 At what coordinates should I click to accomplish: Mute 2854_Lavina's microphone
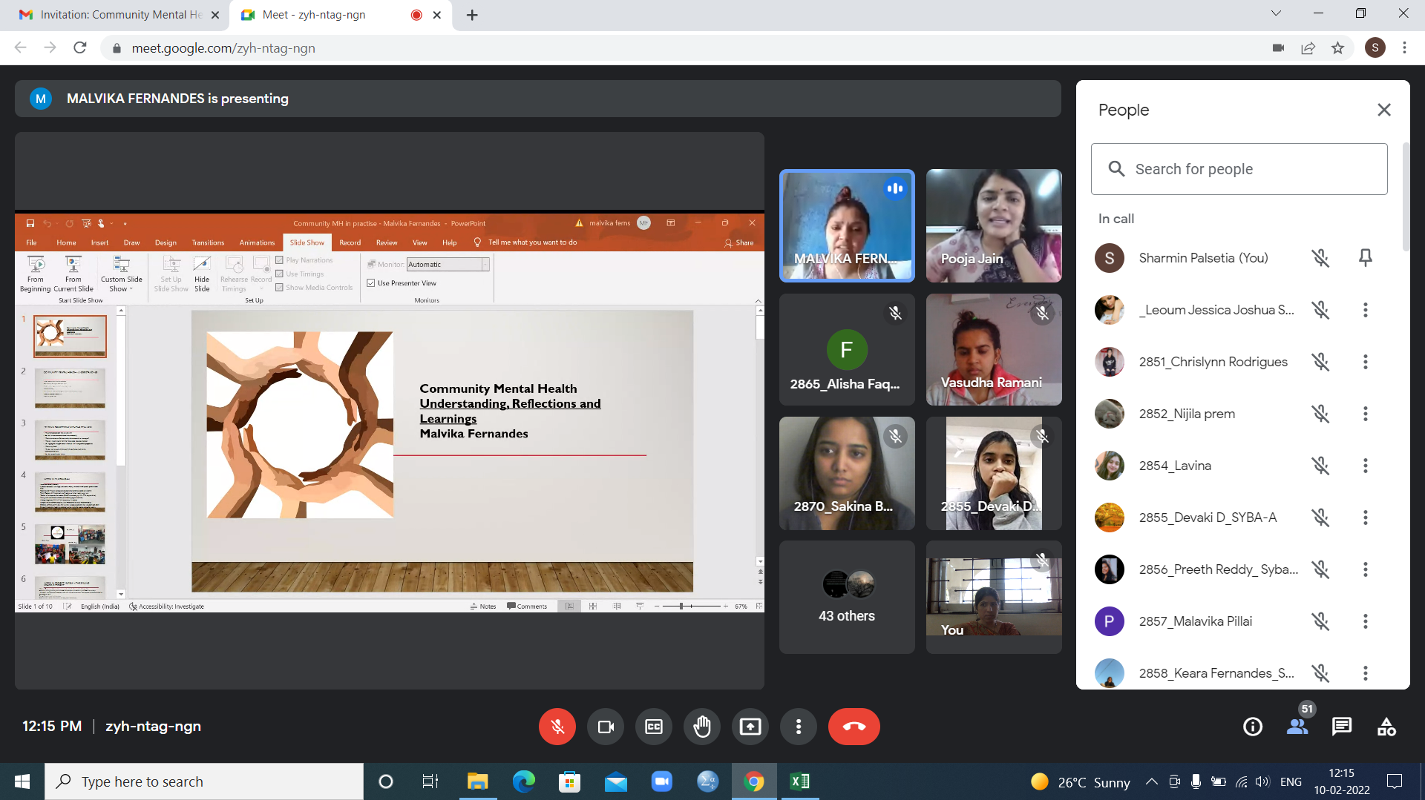point(1321,466)
